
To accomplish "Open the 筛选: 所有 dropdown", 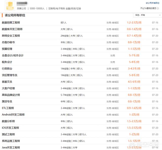I will (x=148, y=15).
